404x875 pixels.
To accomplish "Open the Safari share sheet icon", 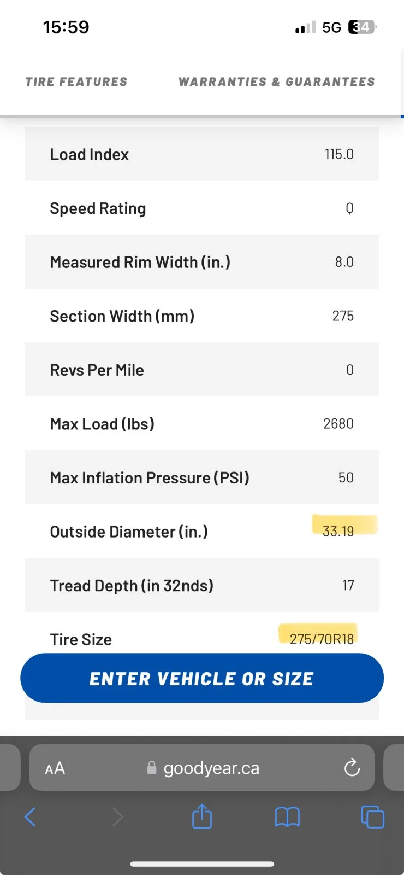I will coord(202,816).
